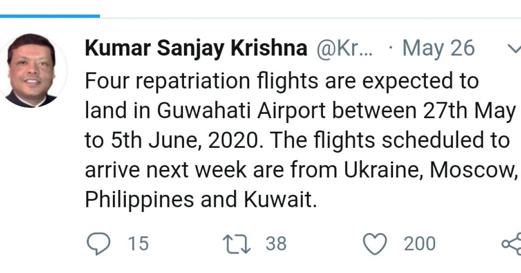The height and width of the screenshot is (273, 521).
Task: View the 15 replies count
Action: [x=138, y=243]
